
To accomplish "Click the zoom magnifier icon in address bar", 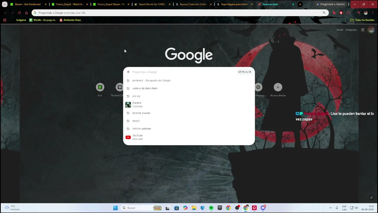I will [324, 13].
